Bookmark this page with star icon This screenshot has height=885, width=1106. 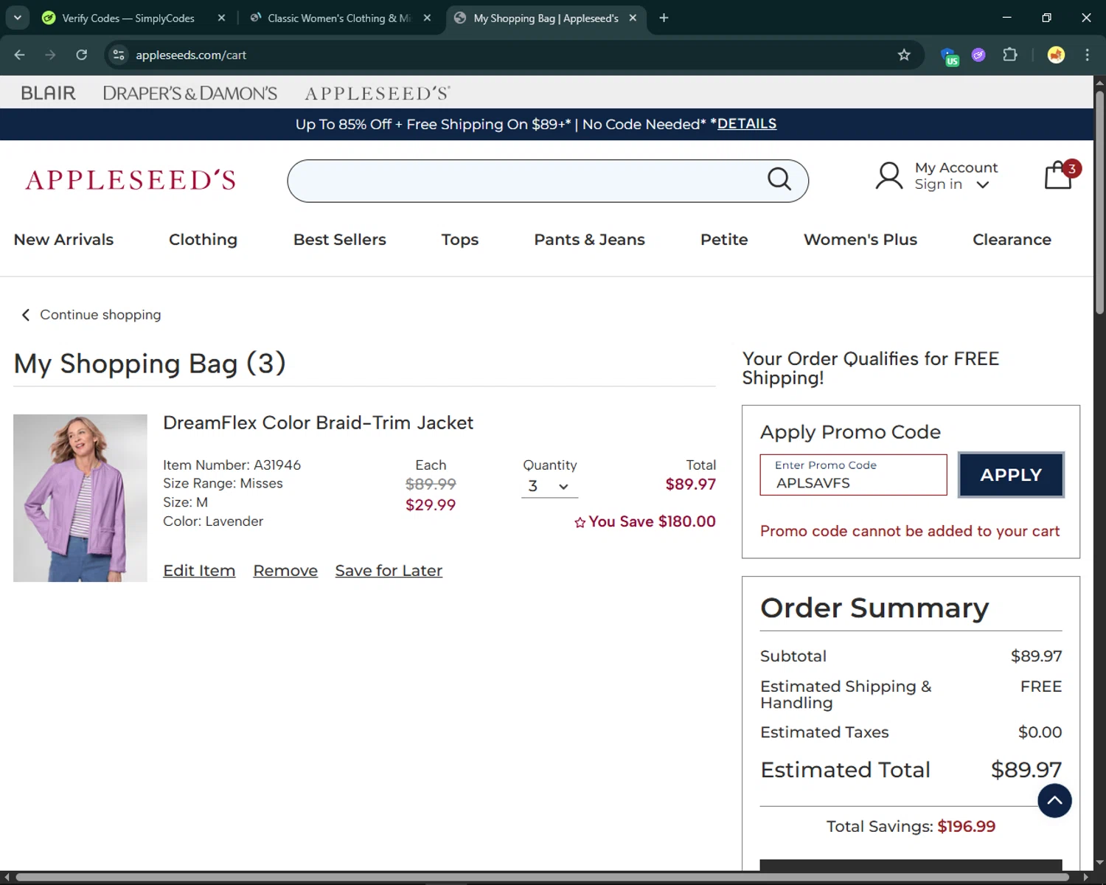904,55
